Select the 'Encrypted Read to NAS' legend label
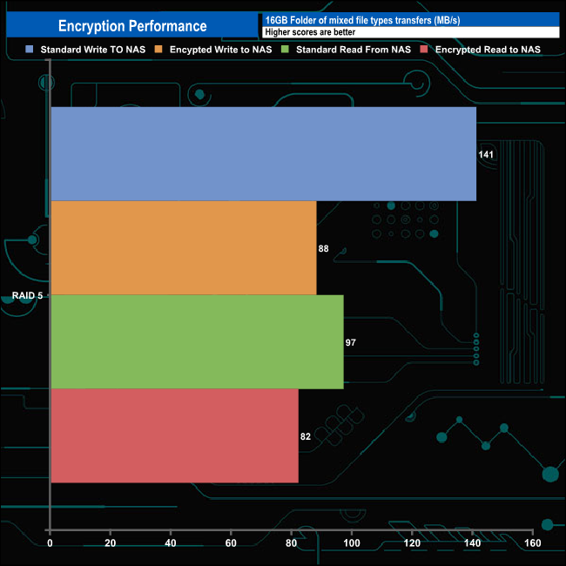 coord(488,50)
